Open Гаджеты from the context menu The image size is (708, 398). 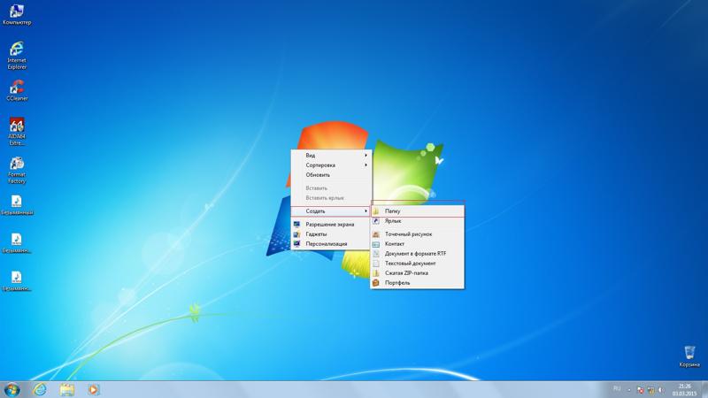point(331,234)
